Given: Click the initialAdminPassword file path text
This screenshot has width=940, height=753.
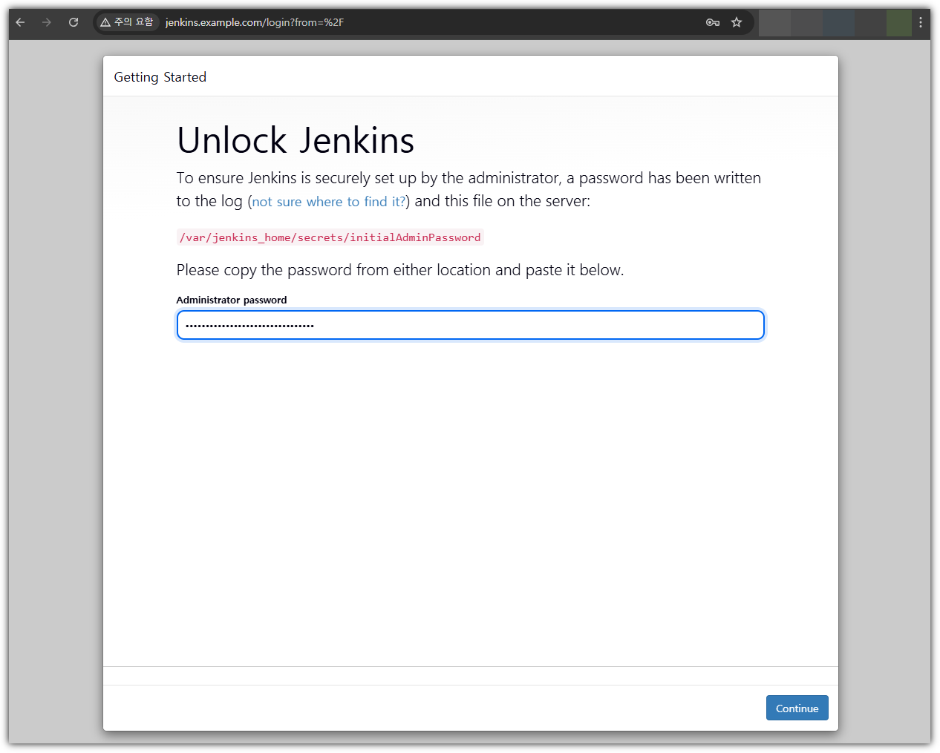Looking at the screenshot, I should [x=330, y=237].
